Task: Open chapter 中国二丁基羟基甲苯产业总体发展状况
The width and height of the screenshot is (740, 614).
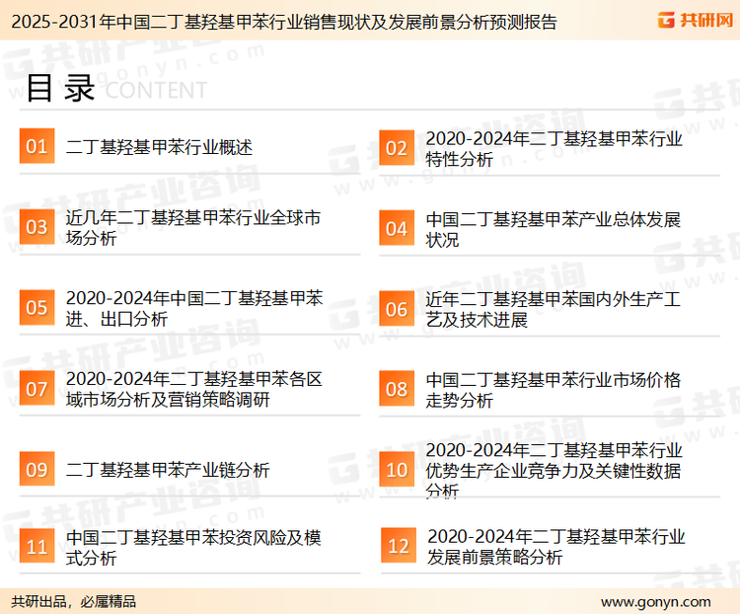Action: (x=554, y=230)
